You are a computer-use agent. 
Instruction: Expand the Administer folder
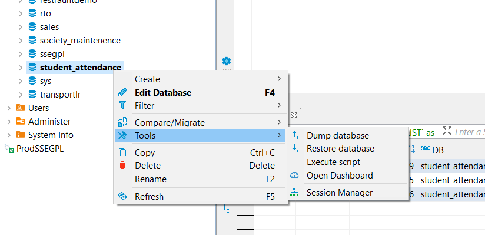point(9,122)
